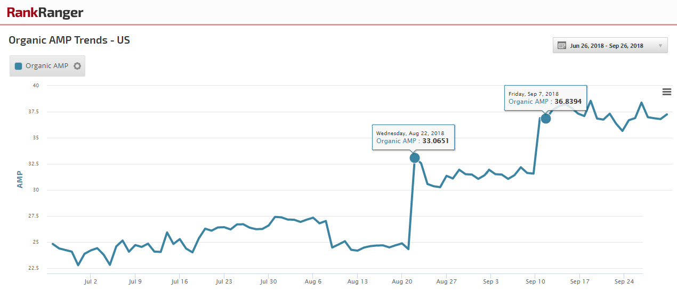Viewport: 677px width, 291px height.
Task: Click the RankRanger logo
Action: pos(45,13)
